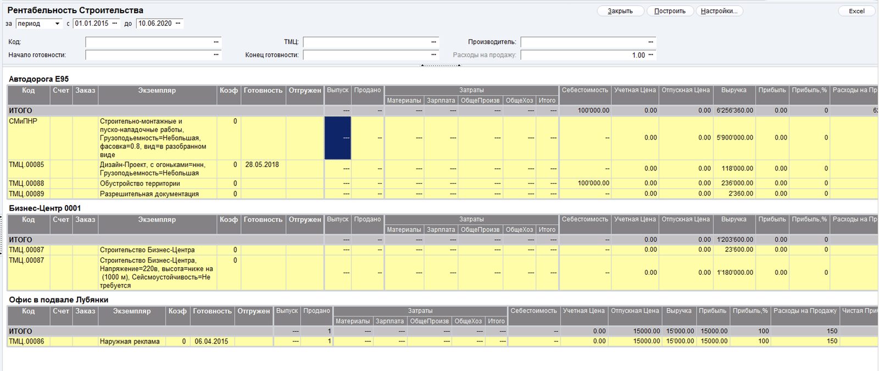The height and width of the screenshot is (371, 879).
Task: Open the Производитель ellipsis picker
Action: click(x=651, y=42)
